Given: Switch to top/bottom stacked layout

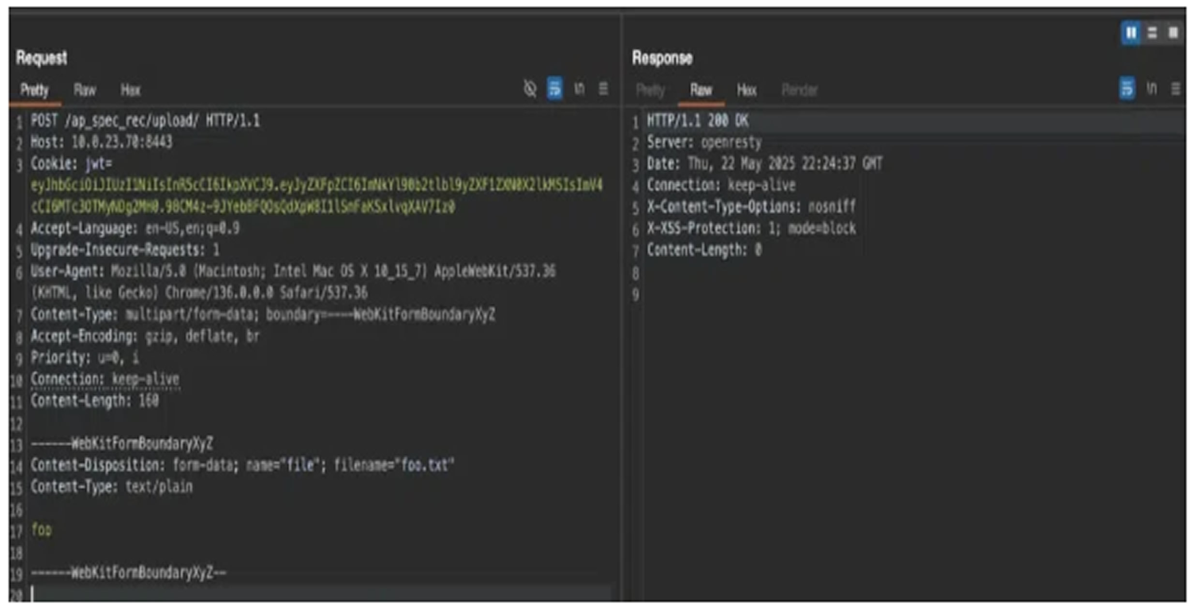Looking at the screenshot, I should [1152, 33].
